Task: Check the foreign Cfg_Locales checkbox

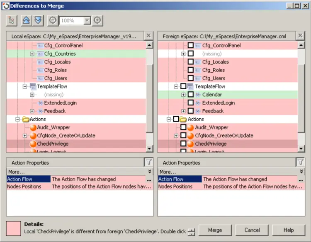Action: 190,62
